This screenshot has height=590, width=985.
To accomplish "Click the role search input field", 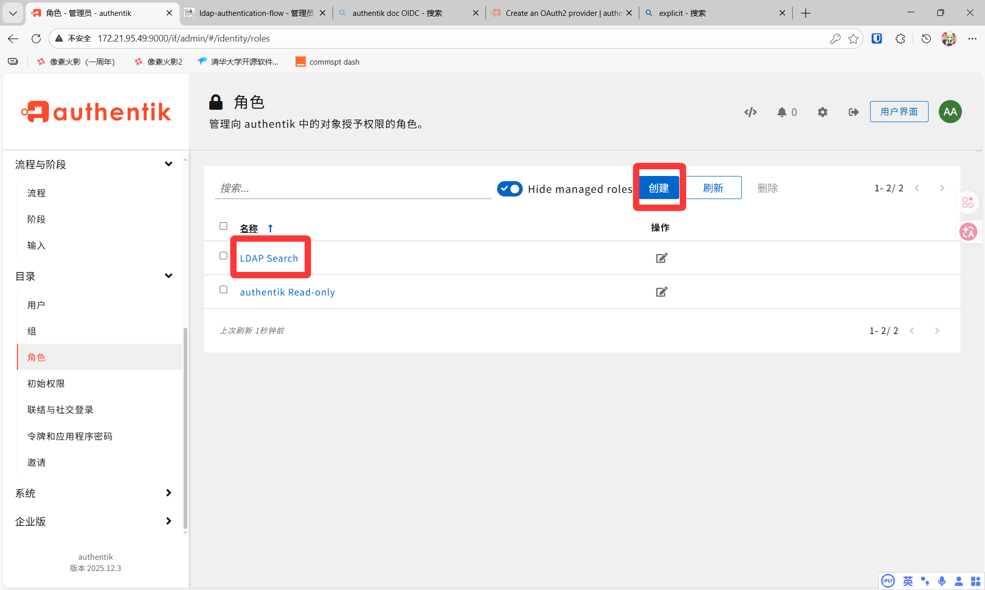I will pos(353,188).
